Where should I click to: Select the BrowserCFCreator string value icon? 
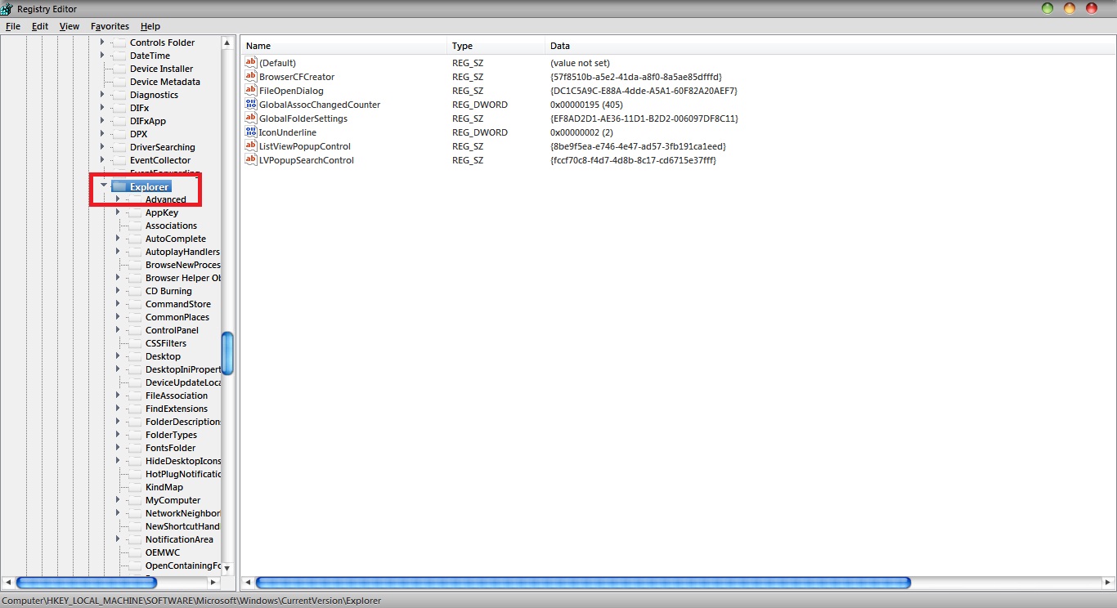pyautogui.click(x=251, y=77)
